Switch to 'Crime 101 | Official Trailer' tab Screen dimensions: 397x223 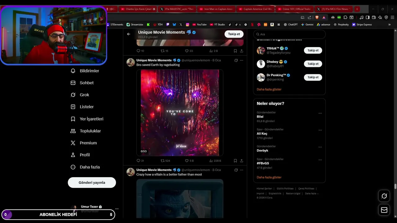[x=294, y=9]
